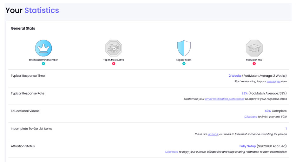The height and width of the screenshot is (165, 296).
Task: Click here to copy affiliate link
Action: click(171, 152)
